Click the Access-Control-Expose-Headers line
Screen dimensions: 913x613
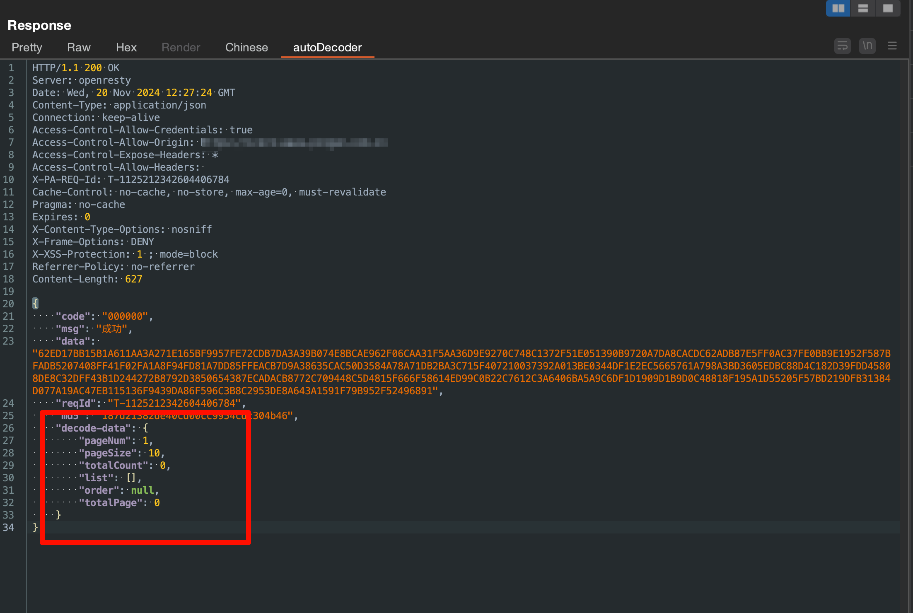[125, 154]
